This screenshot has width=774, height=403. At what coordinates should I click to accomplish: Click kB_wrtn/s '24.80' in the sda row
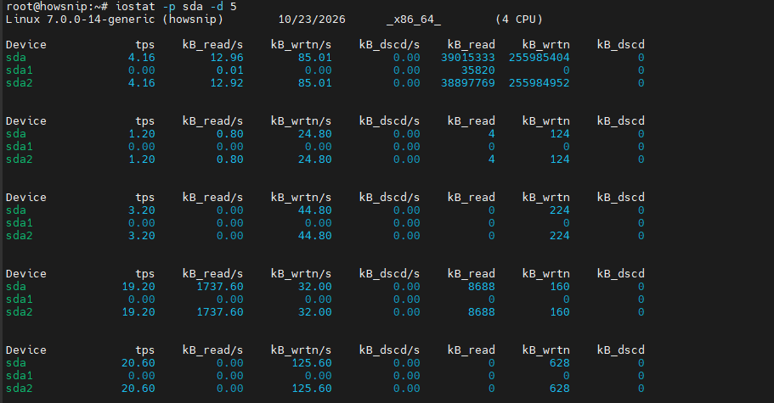[315, 134]
